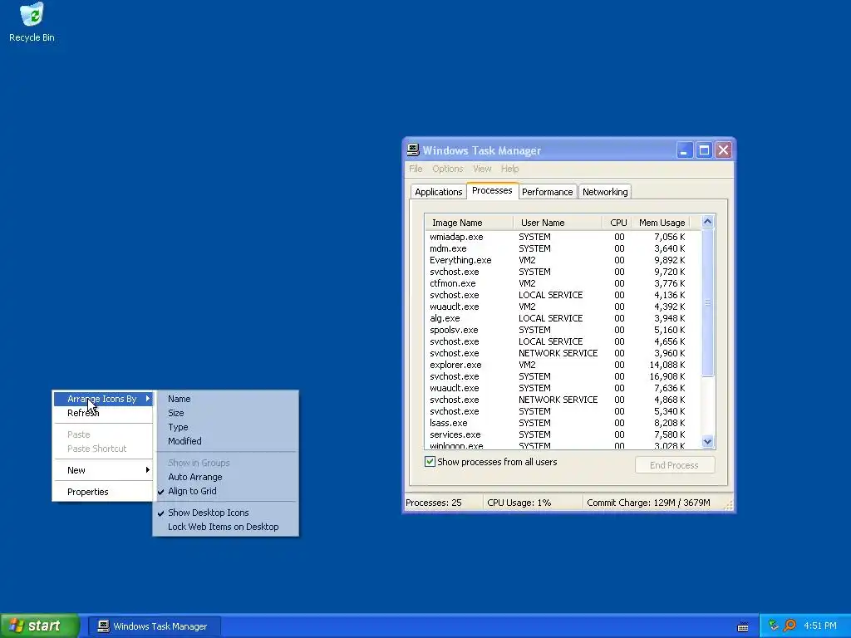Arrange icons by Type
The image size is (851, 638).
pyautogui.click(x=225, y=427)
